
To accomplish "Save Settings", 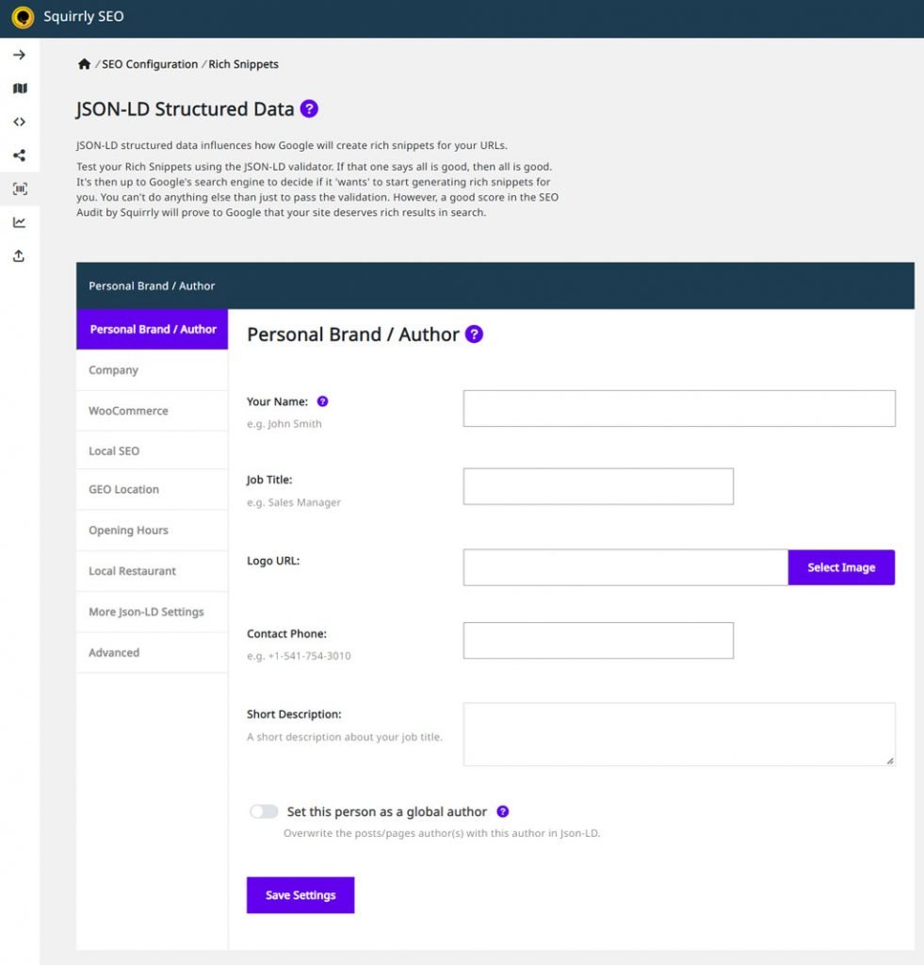I will [300, 895].
